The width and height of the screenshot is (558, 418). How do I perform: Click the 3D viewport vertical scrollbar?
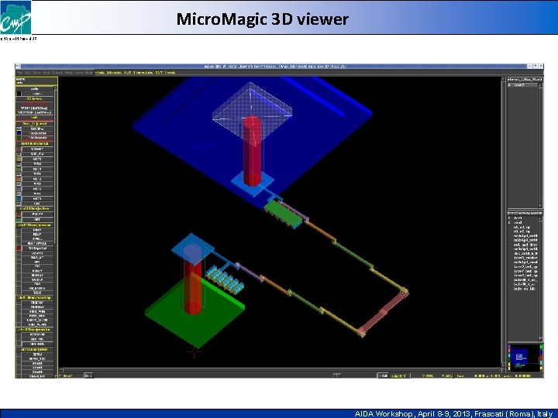click(503, 222)
